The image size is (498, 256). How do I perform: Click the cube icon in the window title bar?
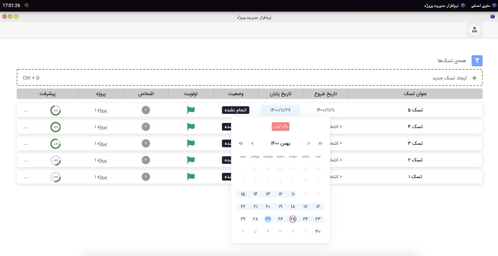492,17
